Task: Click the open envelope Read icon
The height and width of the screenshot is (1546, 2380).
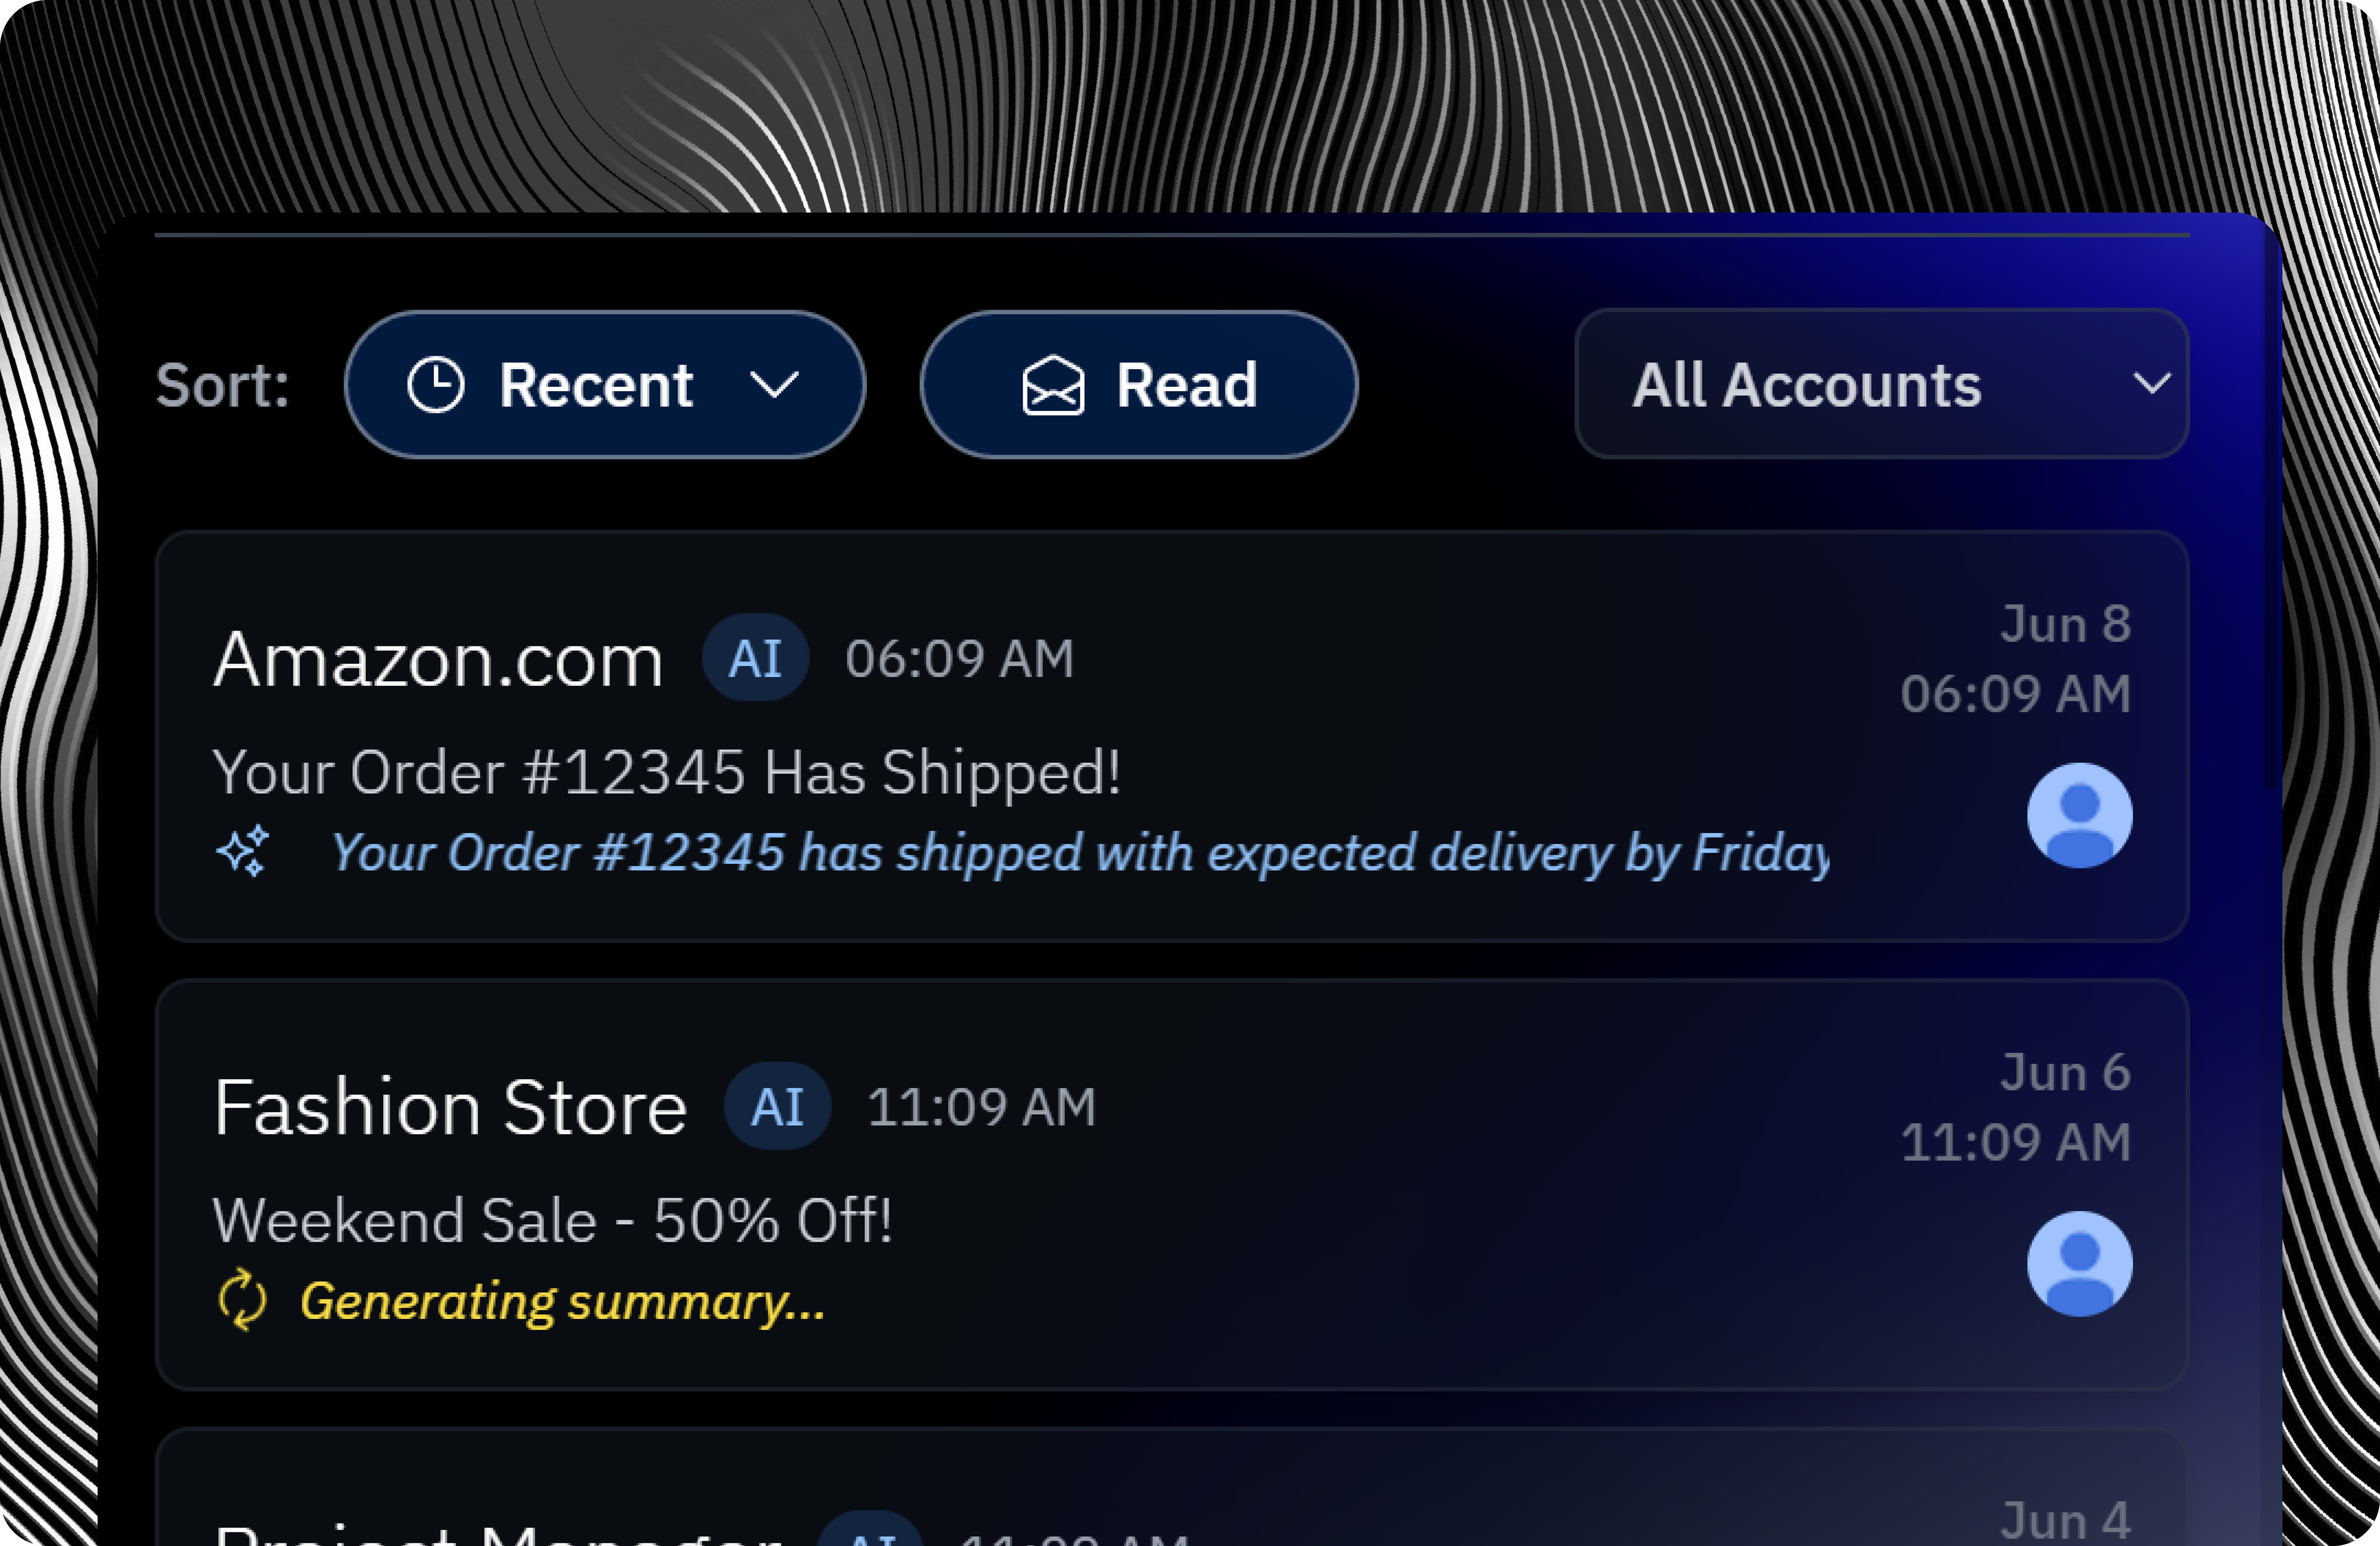Action: point(1052,386)
